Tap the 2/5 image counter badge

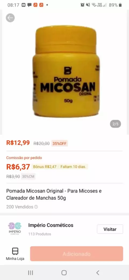115,124
